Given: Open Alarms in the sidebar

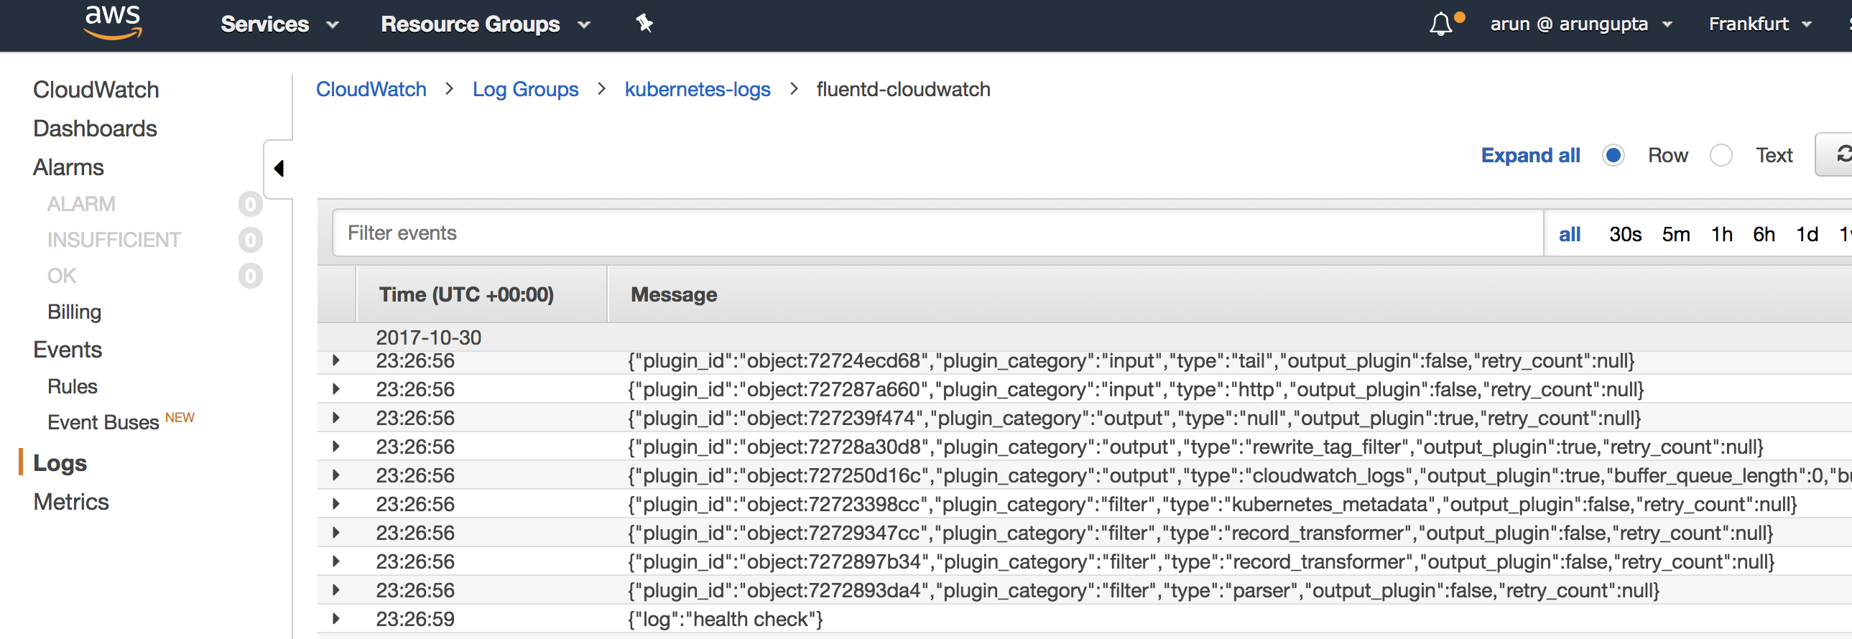Looking at the screenshot, I should (x=68, y=167).
